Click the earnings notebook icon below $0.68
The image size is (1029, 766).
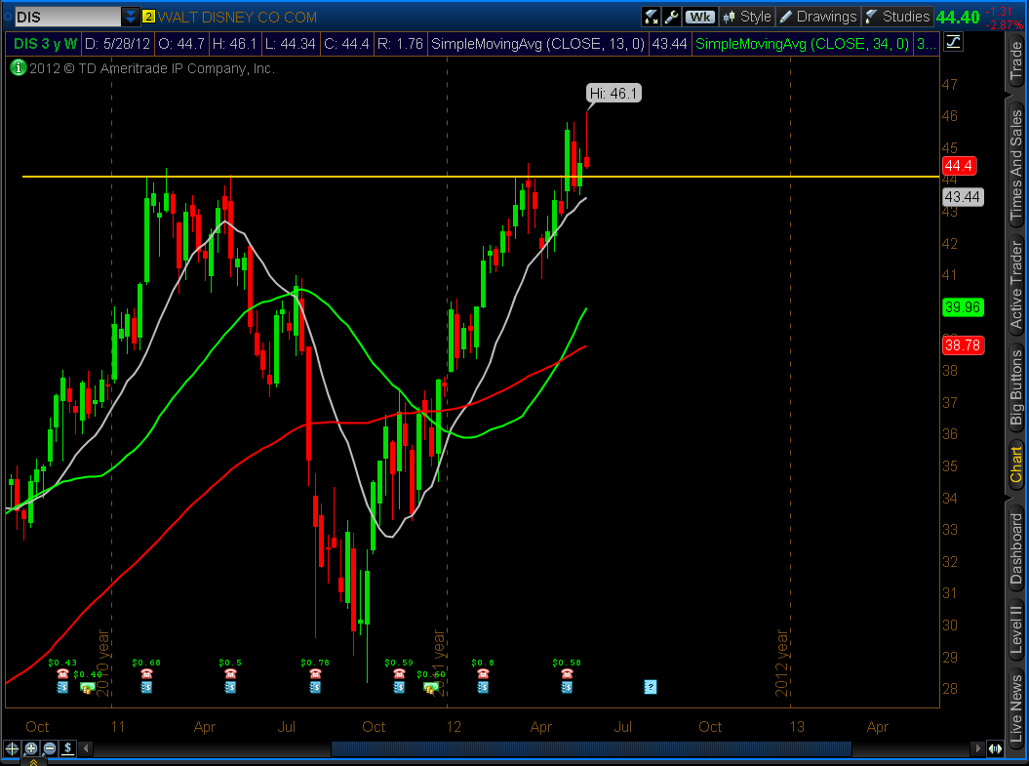point(146,687)
